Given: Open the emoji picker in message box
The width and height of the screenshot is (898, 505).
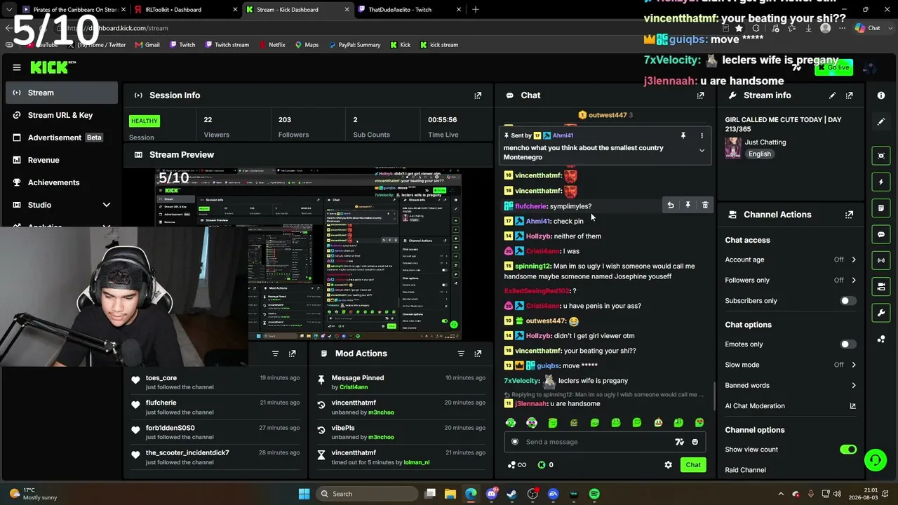Looking at the screenshot, I should (x=695, y=442).
